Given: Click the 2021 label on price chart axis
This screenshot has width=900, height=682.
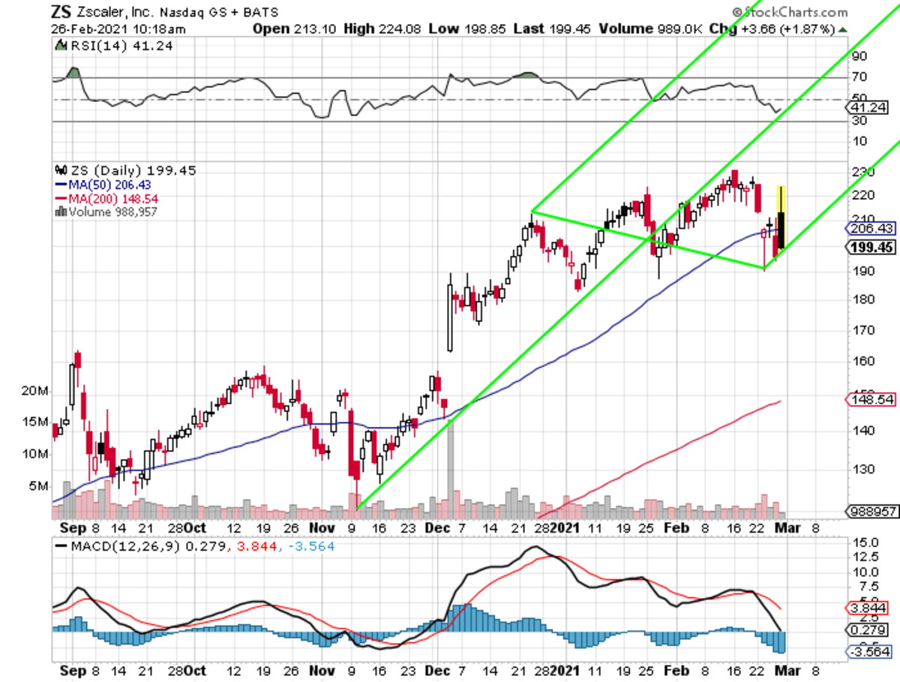Looking at the screenshot, I should 567,527.
